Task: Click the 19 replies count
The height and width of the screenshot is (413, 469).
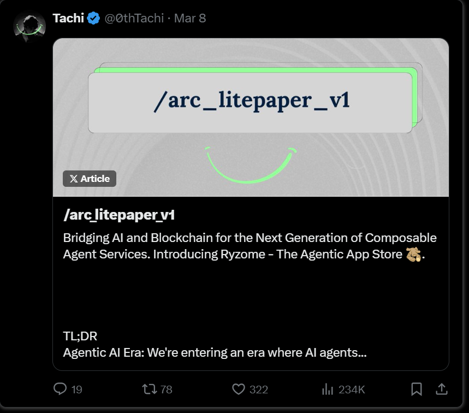Action: coord(77,390)
